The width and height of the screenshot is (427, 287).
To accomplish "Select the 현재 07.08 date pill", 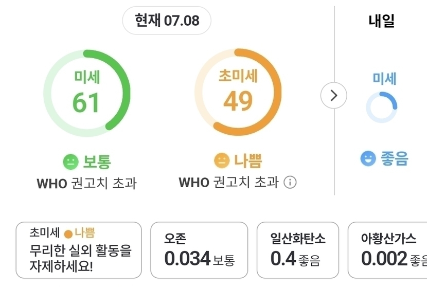I will 167,21.
